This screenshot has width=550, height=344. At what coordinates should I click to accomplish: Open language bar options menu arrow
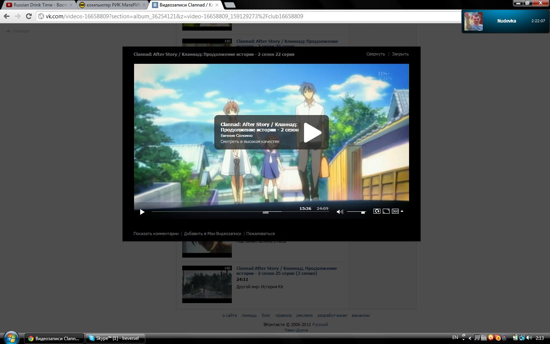(463, 339)
